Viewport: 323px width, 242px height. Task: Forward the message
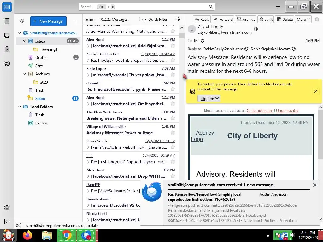click(x=223, y=19)
